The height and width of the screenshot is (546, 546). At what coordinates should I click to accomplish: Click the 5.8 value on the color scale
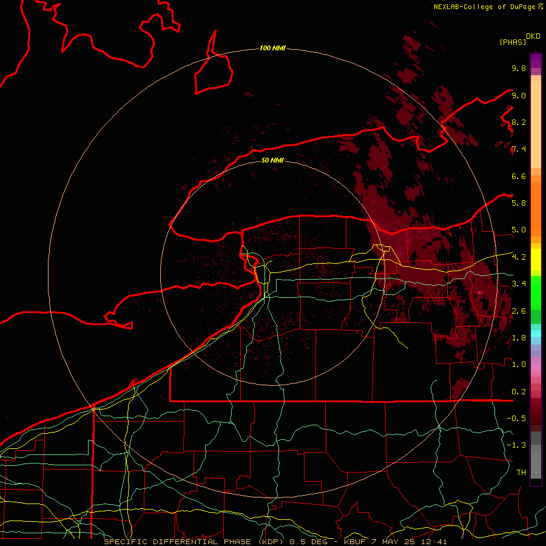pyautogui.click(x=519, y=203)
